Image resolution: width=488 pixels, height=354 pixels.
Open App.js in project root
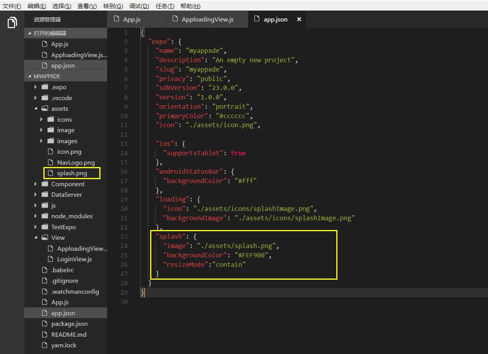point(66,302)
